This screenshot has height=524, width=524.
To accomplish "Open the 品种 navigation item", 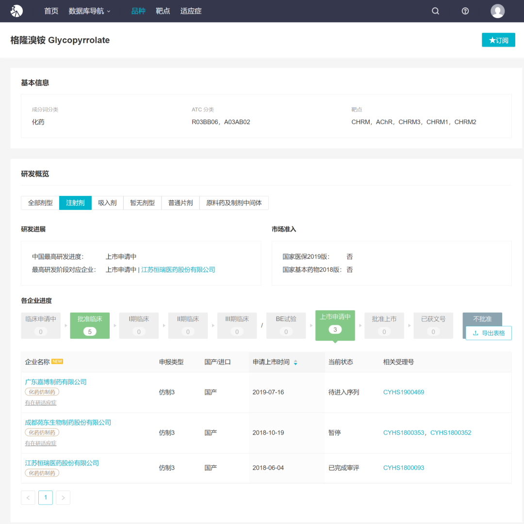I will point(138,11).
